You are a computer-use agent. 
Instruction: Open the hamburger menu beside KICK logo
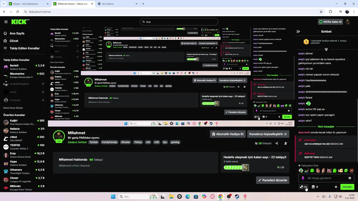pyautogui.click(x=6, y=22)
